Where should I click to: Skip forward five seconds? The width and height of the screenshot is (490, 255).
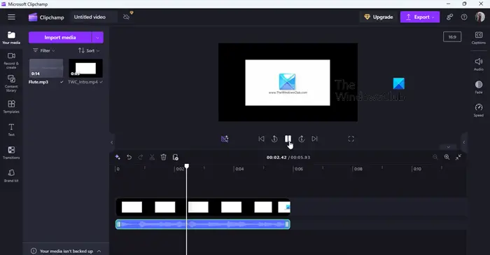tap(301, 139)
